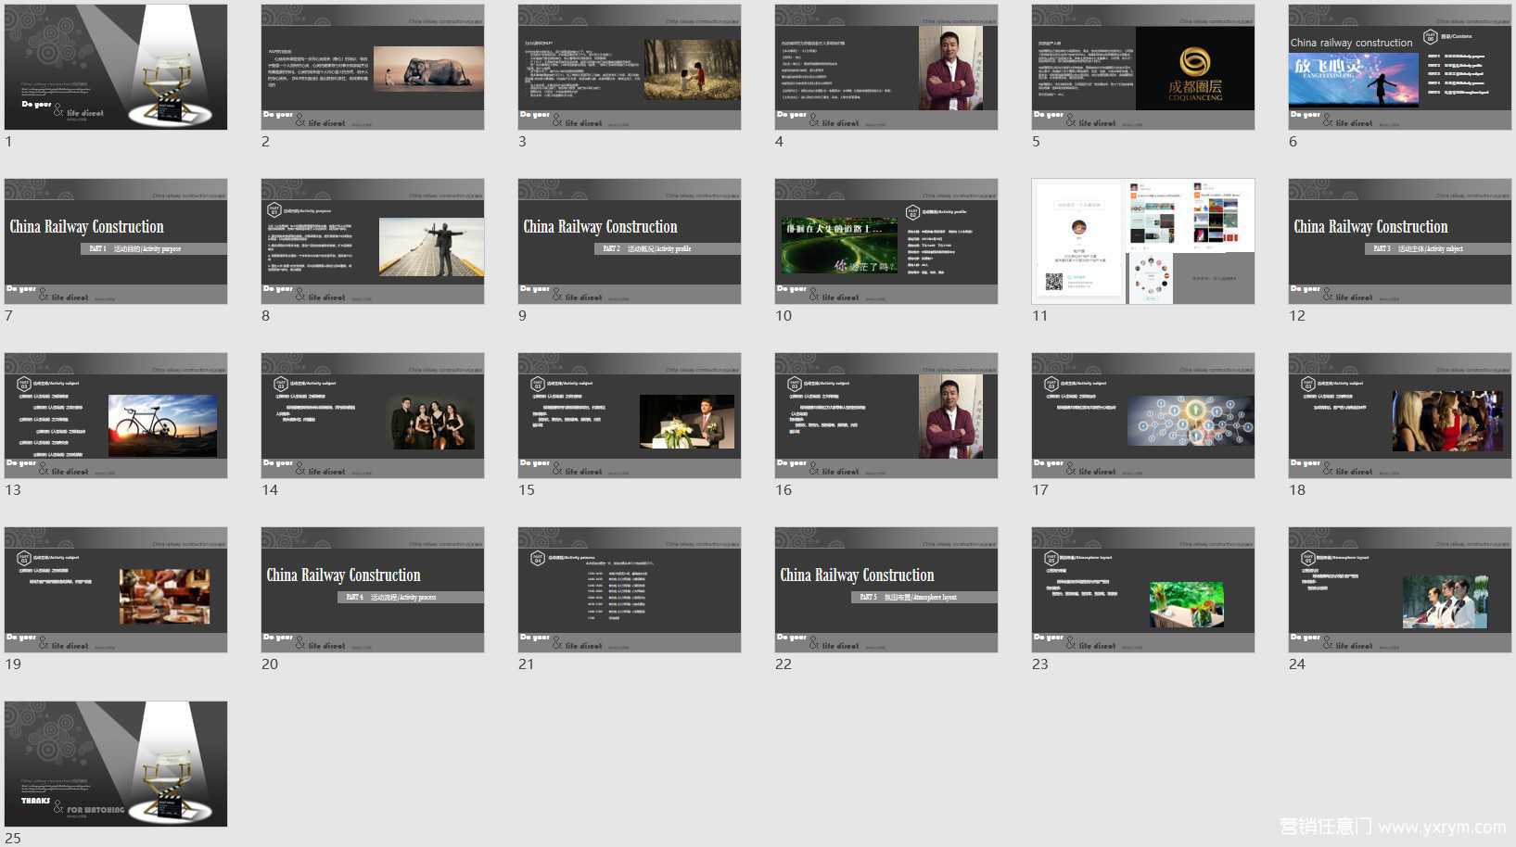Viewport: 1516px width, 847px height.
Task: Select slide 20 Part 4 section title
Action: (x=373, y=589)
